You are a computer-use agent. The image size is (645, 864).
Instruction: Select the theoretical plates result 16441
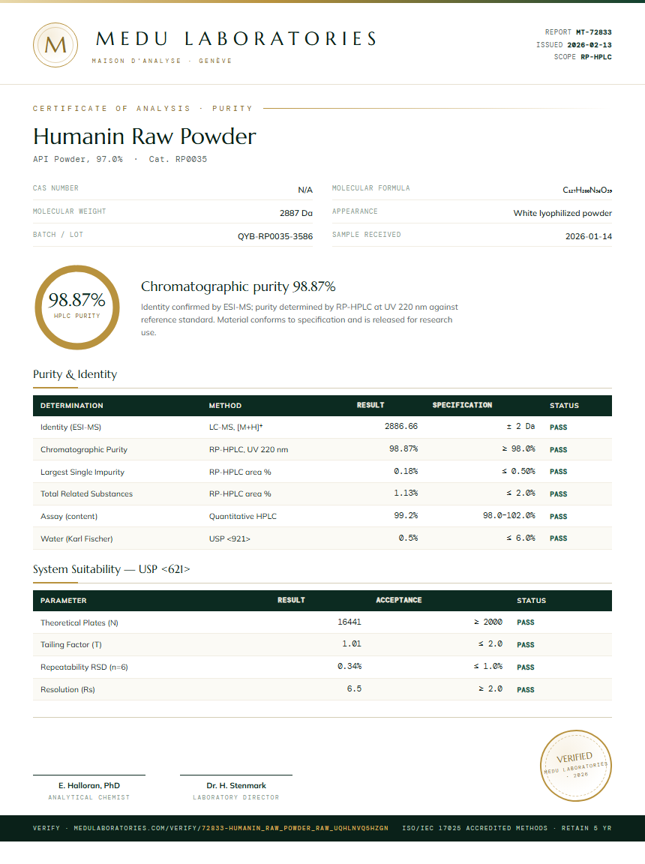coord(349,622)
